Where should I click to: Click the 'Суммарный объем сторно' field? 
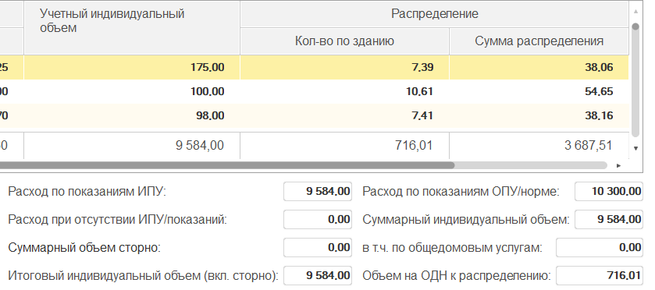[x=318, y=247]
